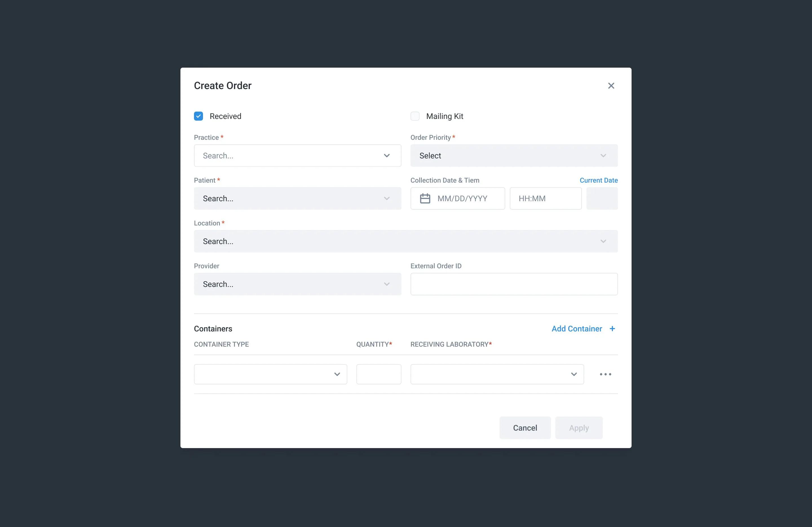Focus the HH:MM time field
The image size is (812, 527).
(546, 198)
